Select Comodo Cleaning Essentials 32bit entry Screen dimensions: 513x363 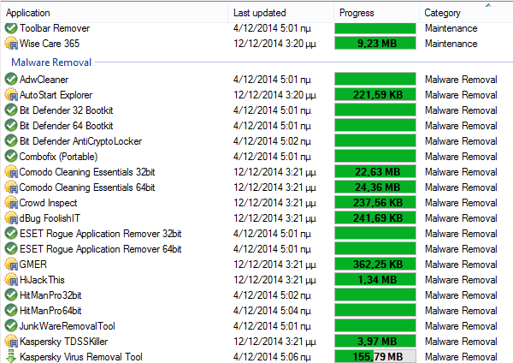[87, 172]
